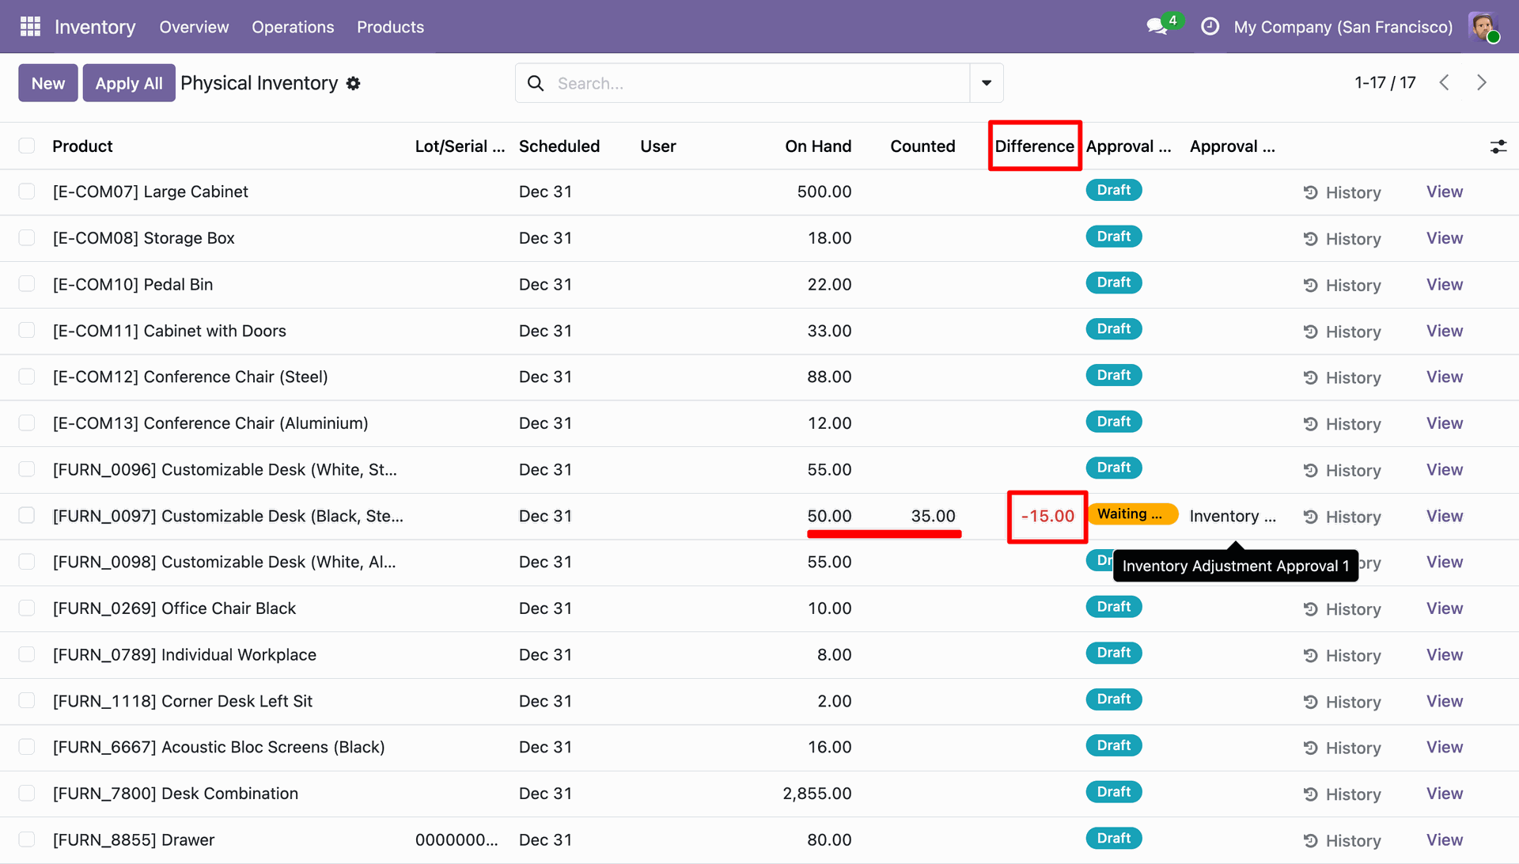Click View for Individual Workplace

[x=1445, y=654]
